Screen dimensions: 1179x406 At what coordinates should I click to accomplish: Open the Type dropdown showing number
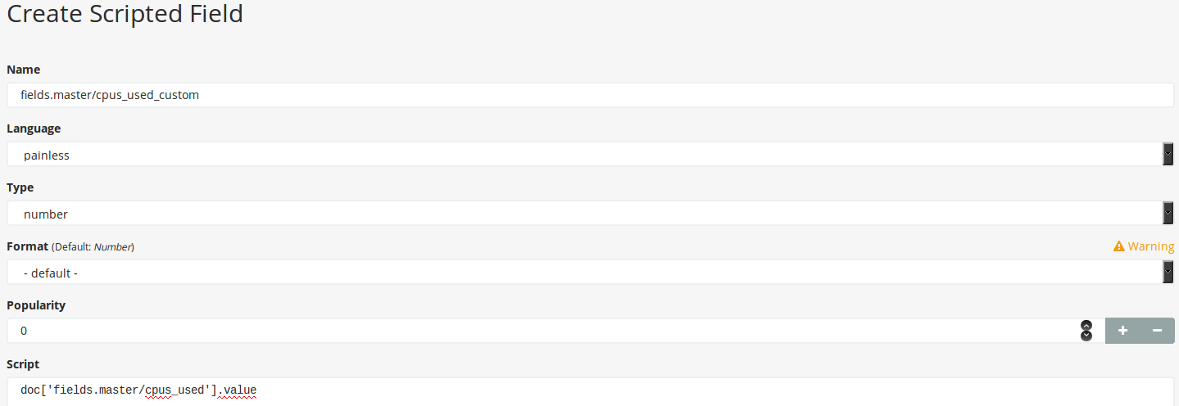[591, 213]
